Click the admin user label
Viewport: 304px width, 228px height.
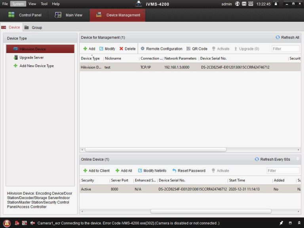(226, 4)
